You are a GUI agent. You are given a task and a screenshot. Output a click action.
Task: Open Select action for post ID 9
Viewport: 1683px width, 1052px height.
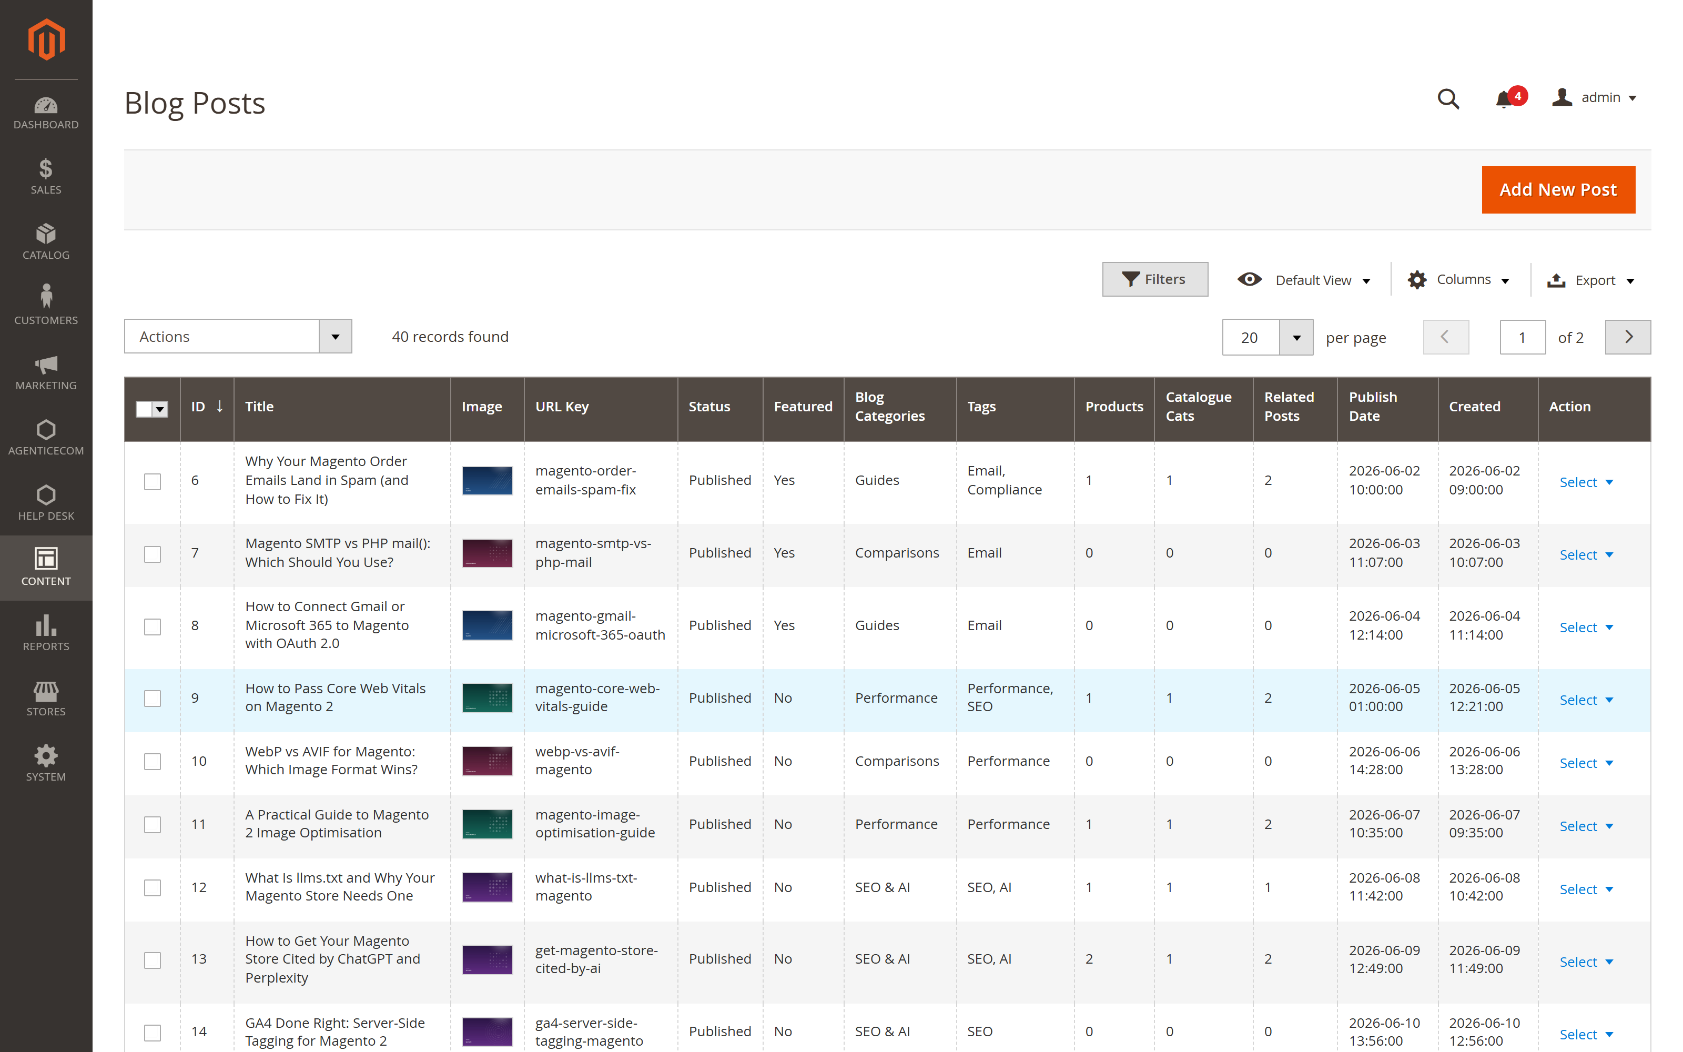tap(1586, 700)
